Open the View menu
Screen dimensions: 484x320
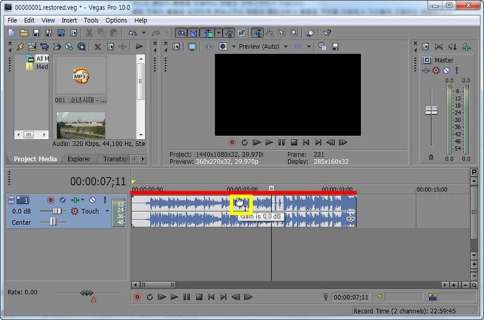click(x=48, y=20)
